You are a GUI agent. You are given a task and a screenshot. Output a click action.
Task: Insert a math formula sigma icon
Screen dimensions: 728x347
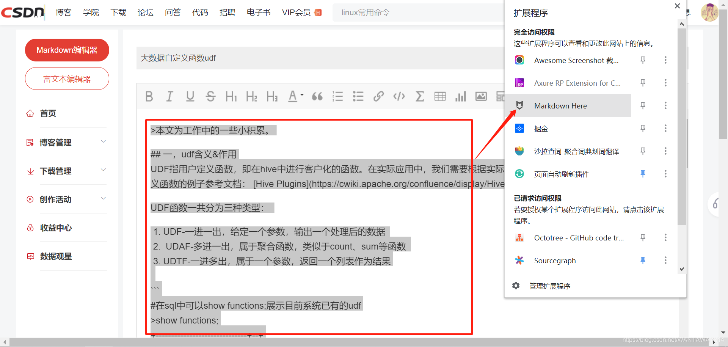click(420, 96)
